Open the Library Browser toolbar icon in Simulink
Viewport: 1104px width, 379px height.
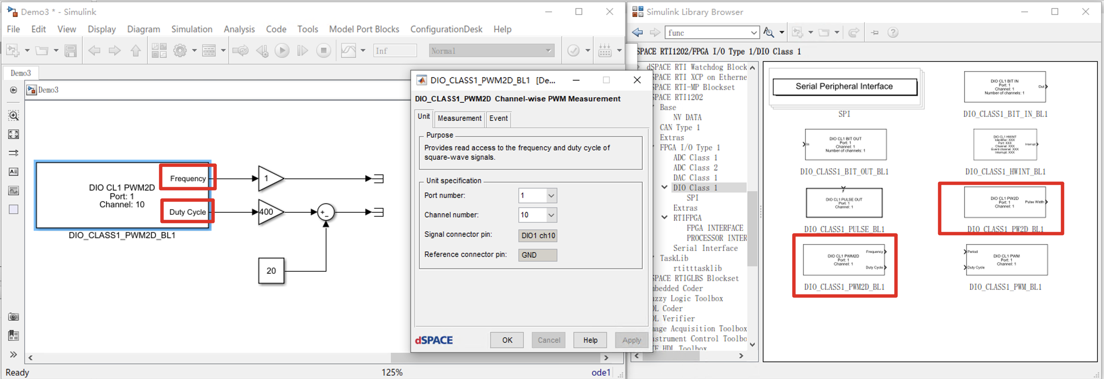click(x=159, y=51)
